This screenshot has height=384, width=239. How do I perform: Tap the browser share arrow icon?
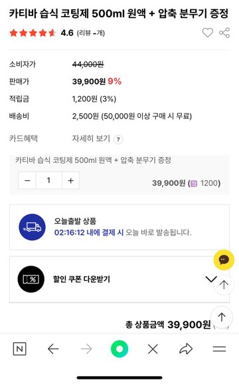coord(186,349)
